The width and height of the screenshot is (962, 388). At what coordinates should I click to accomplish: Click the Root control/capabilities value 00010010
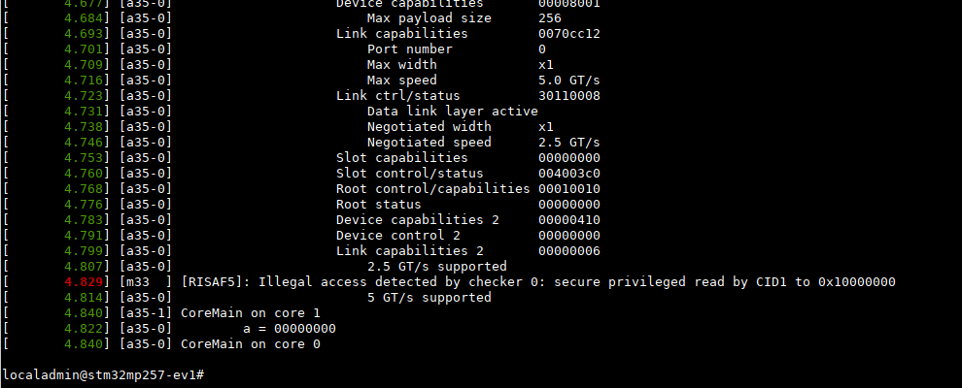tap(568, 189)
